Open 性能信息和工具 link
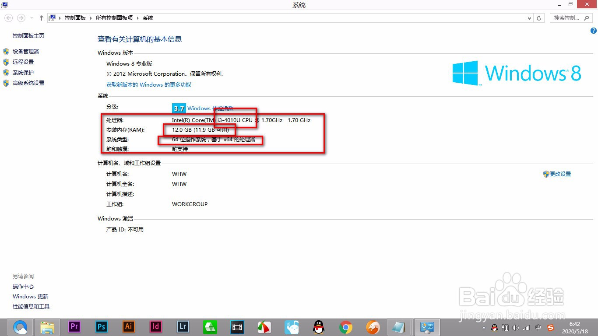 pos(31,307)
